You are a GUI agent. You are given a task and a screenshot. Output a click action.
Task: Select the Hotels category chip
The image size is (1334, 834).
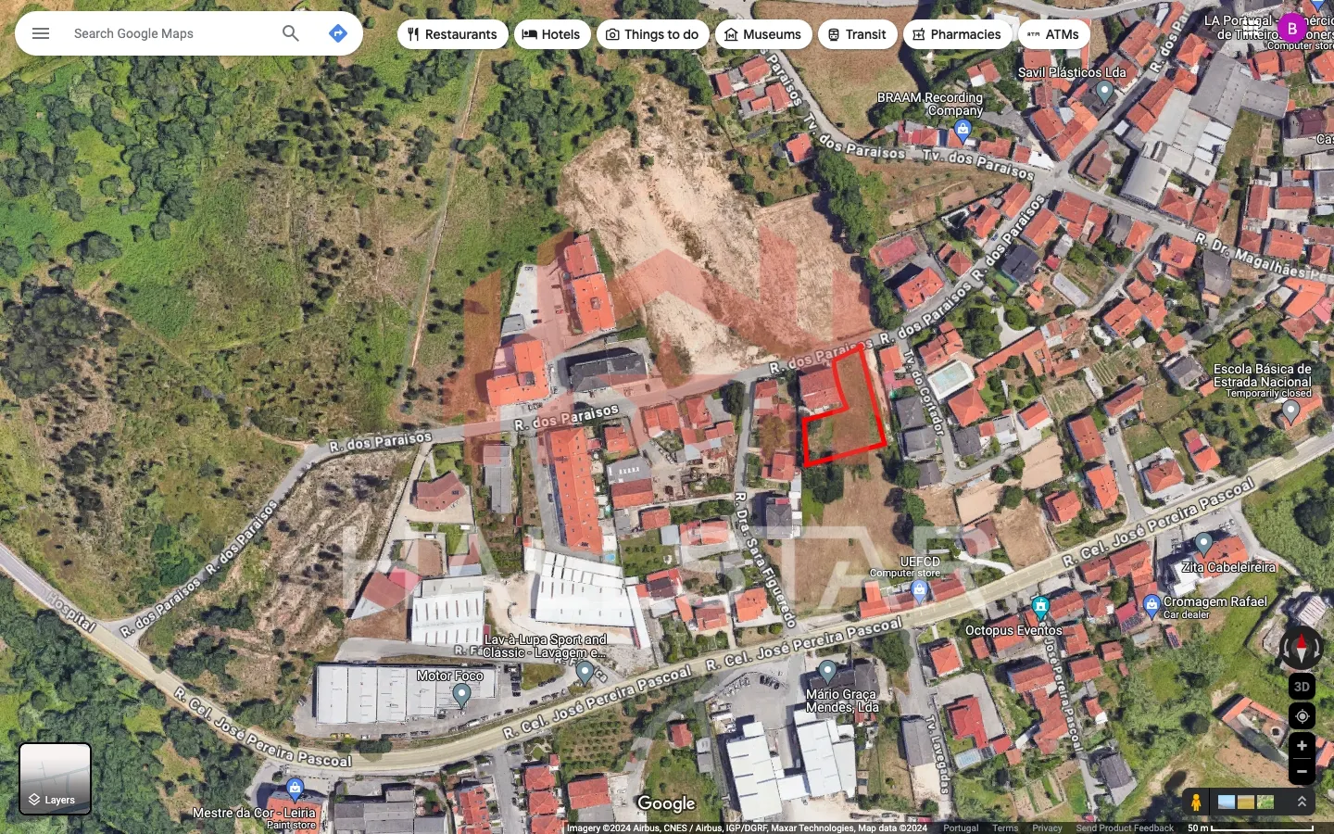tap(552, 34)
